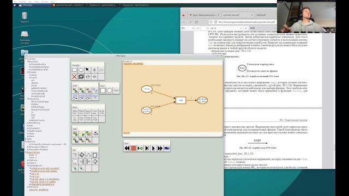Image resolution: width=349 pixels, height=196 pixels.
Task: Select the Text label tool in Aux palette
Action: tap(116, 90)
